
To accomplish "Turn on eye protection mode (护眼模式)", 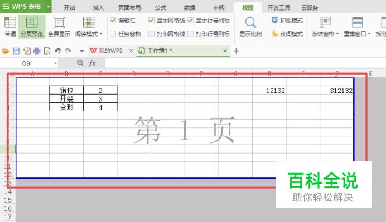I will coord(287,21).
